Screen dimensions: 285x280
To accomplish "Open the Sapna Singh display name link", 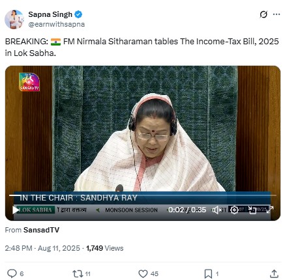I will point(50,14).
